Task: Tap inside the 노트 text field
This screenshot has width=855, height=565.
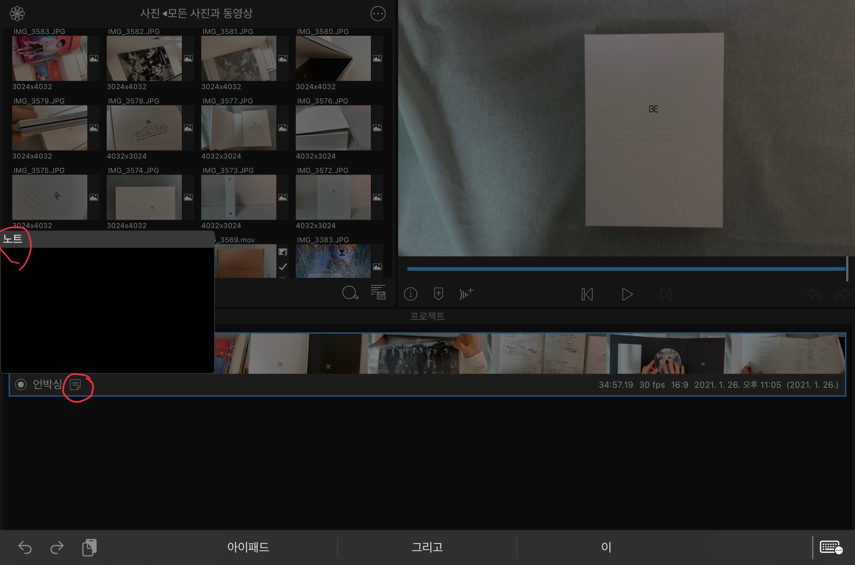Action: [107, 310]
